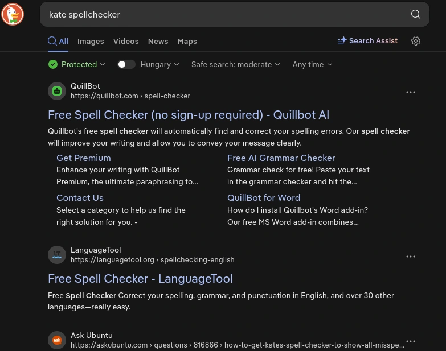
Task: Open the Hungary region dropdown
Action: [x=159, y=64]
